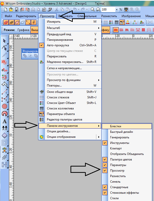The image size is (154, 201).
Task: Select the arrow Select Object tool
Action: point(5,41)
